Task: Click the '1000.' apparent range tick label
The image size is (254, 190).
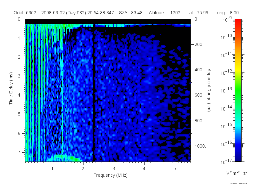Action: [x=200, y=146]
